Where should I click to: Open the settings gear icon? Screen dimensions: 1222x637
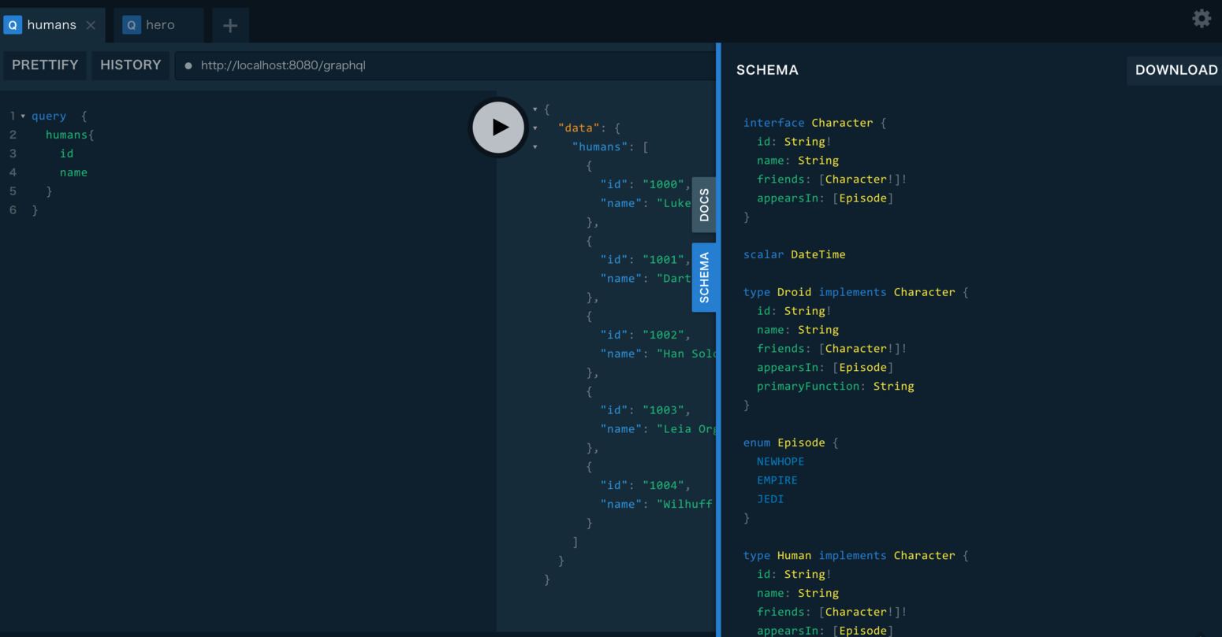click(1202, 18)
